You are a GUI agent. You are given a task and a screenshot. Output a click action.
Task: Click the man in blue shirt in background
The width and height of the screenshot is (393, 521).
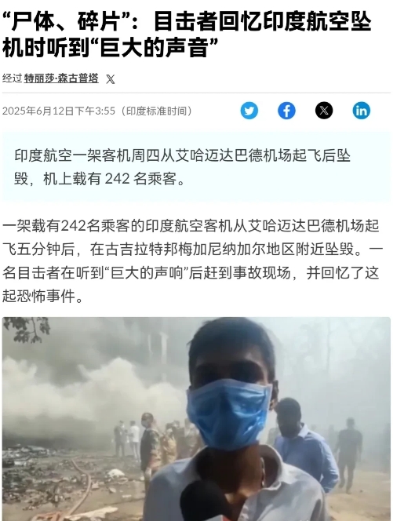304,445
